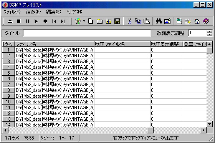Click the 17トラック 75:55 status text
The image size is (215, 143).
pyautogui.click(x=20, y=138)
